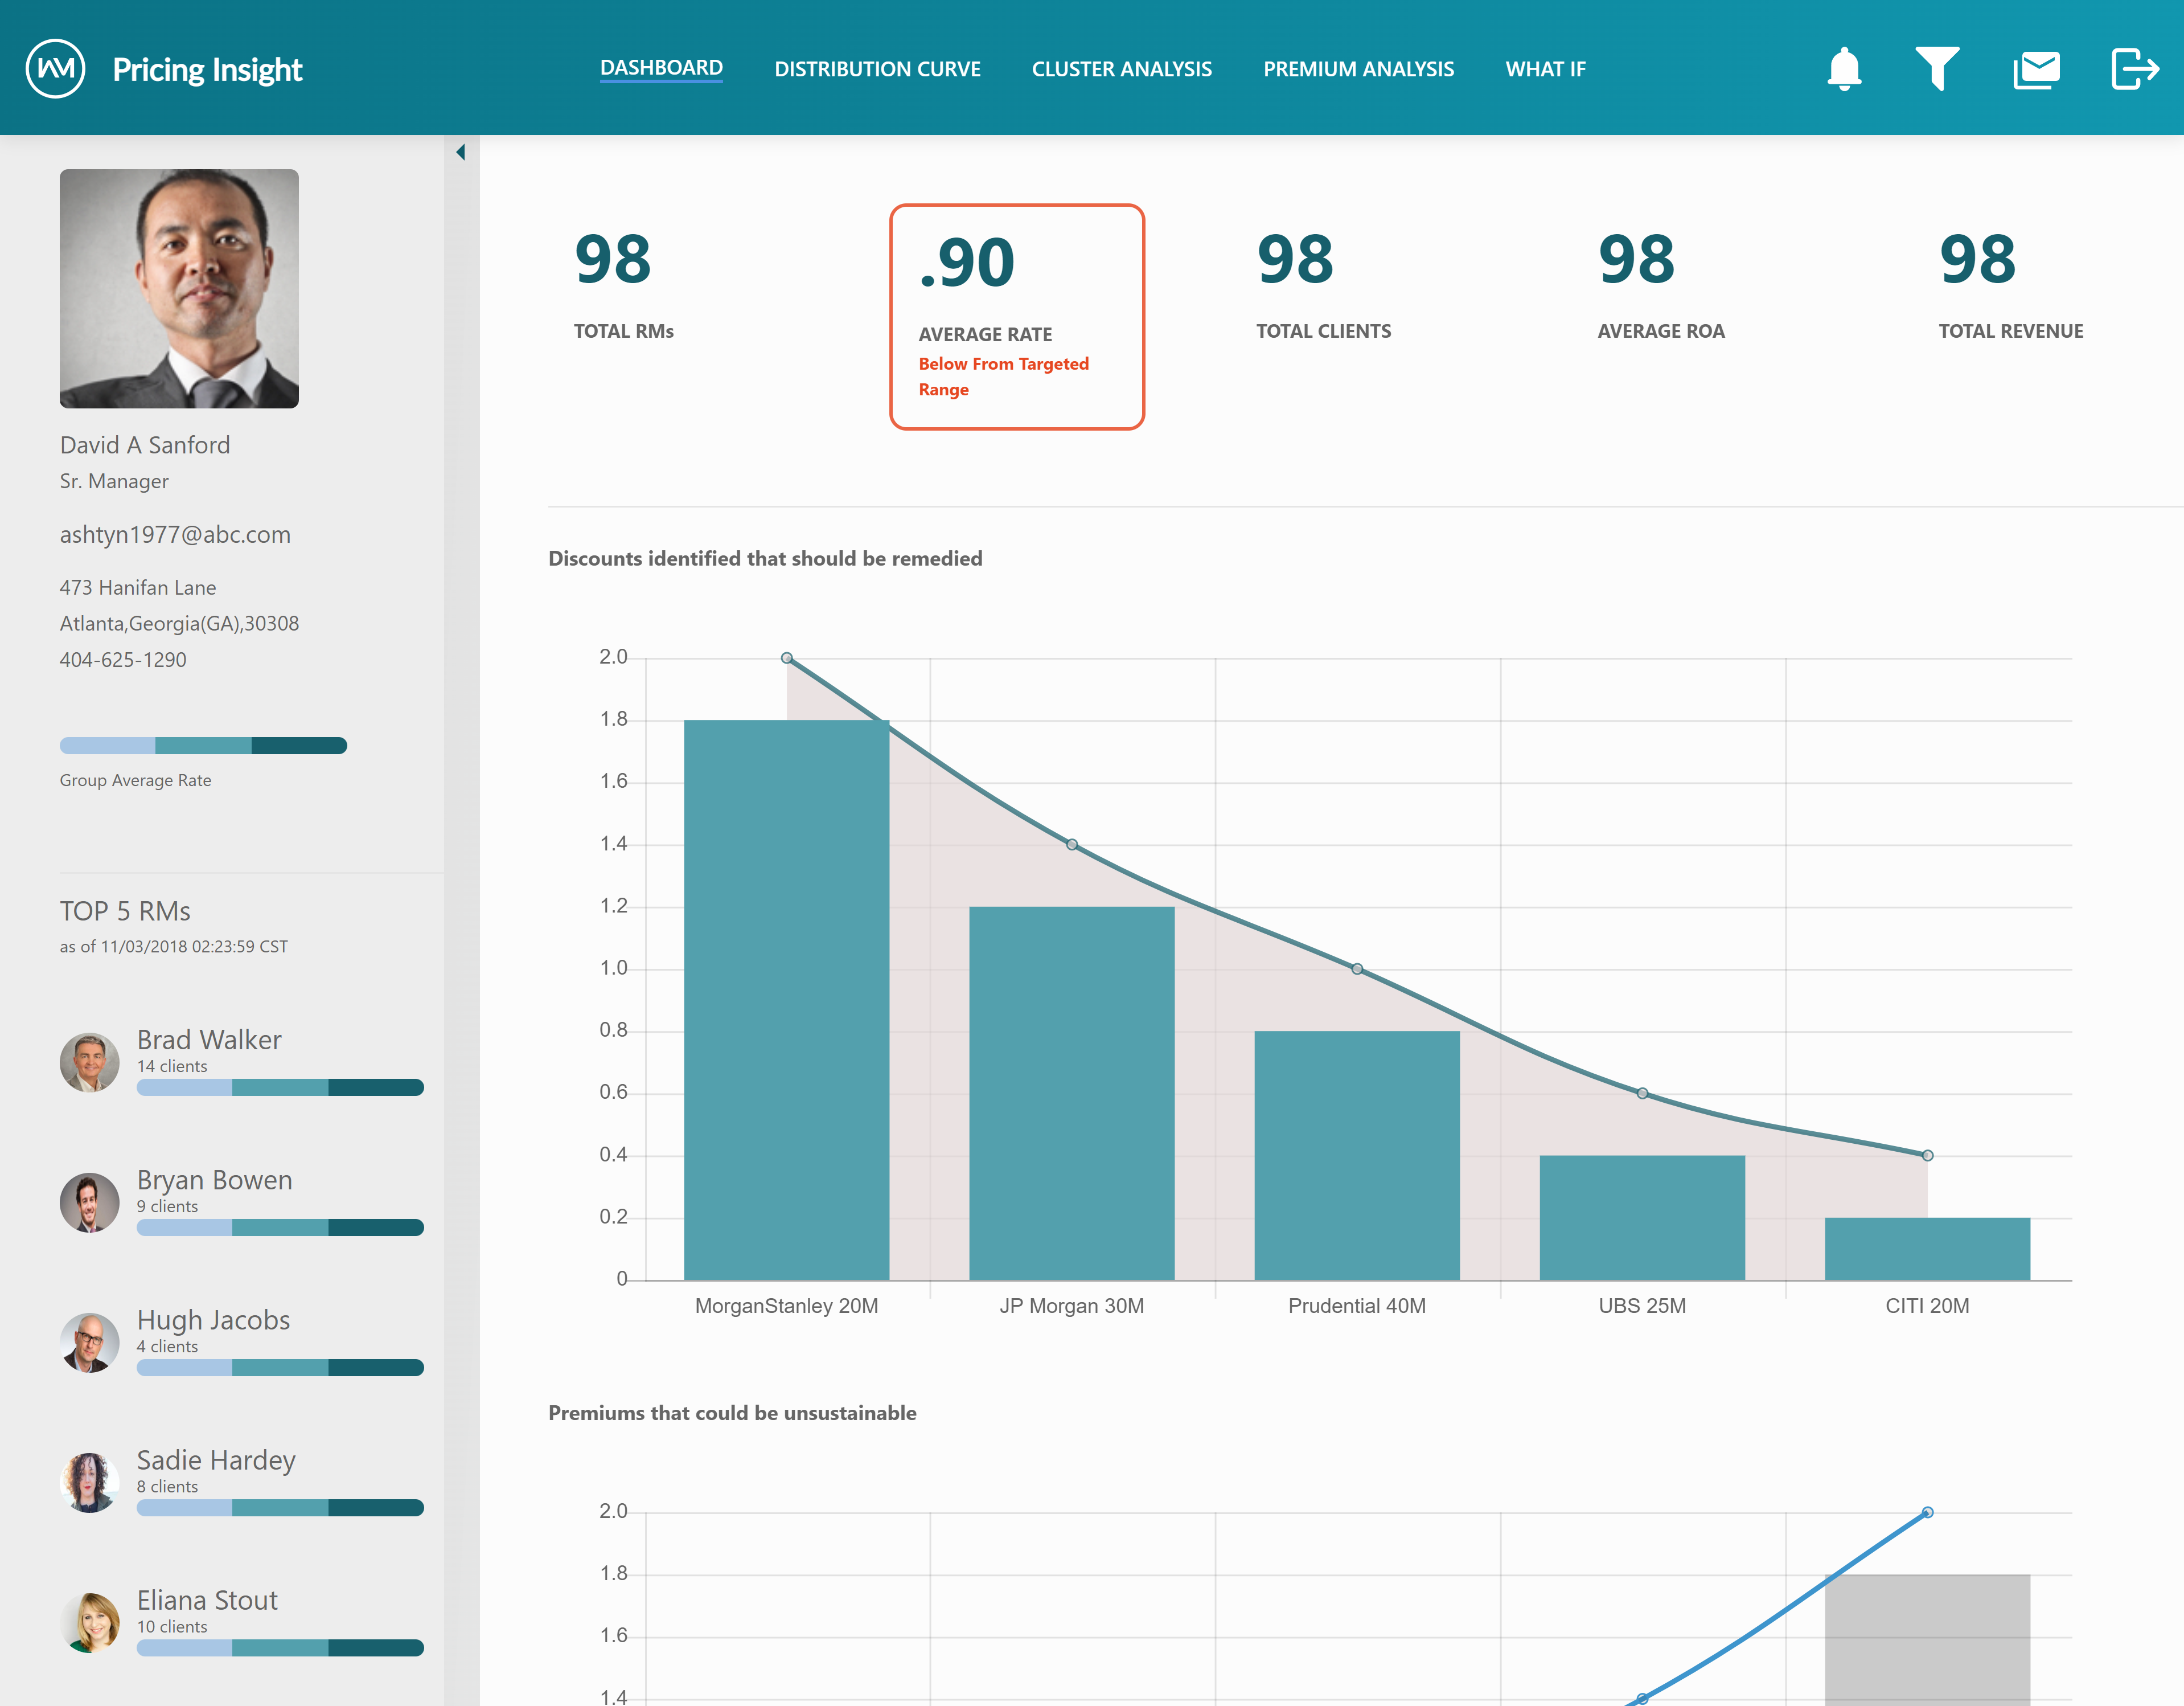The height and width of the screenshot is (1706, 2184).
Task: Select the Average Rate card
Action: [1017, 317]
